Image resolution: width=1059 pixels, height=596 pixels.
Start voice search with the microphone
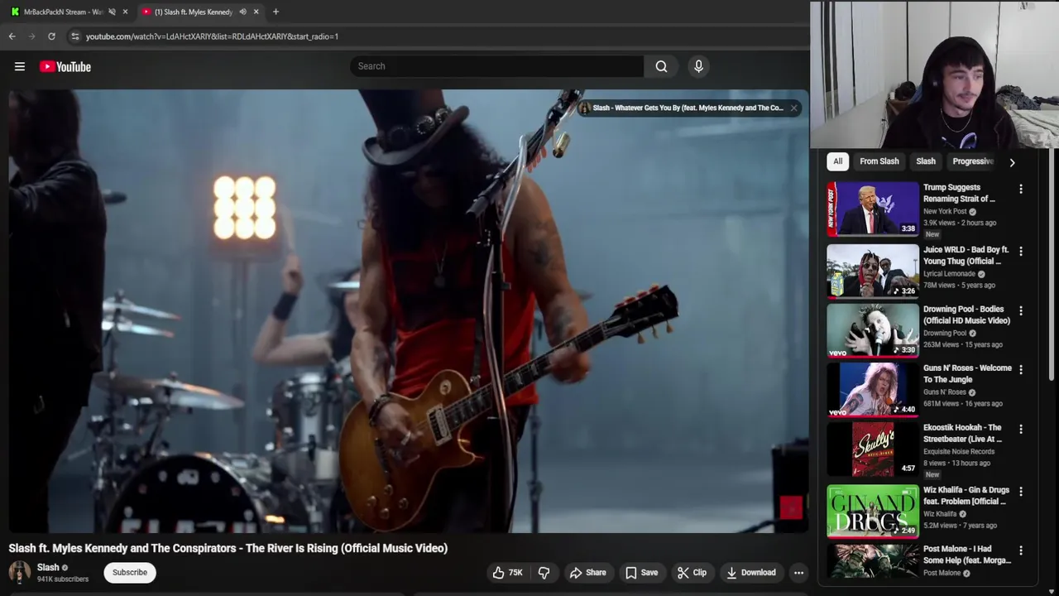[698, 66]
